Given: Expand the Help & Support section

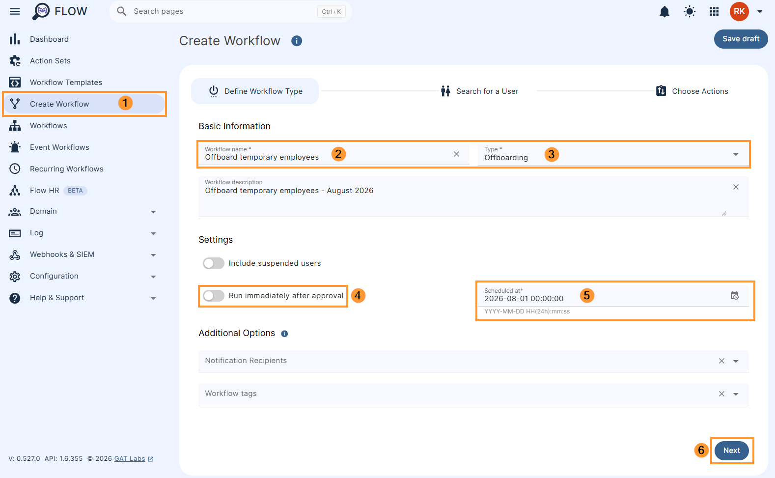Looking at the screenshot, I should 153,298.
